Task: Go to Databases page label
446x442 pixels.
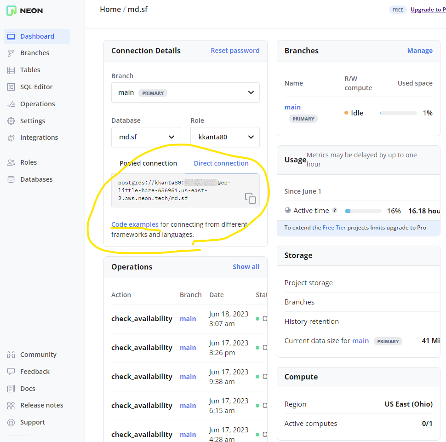Action: point(36,179)
